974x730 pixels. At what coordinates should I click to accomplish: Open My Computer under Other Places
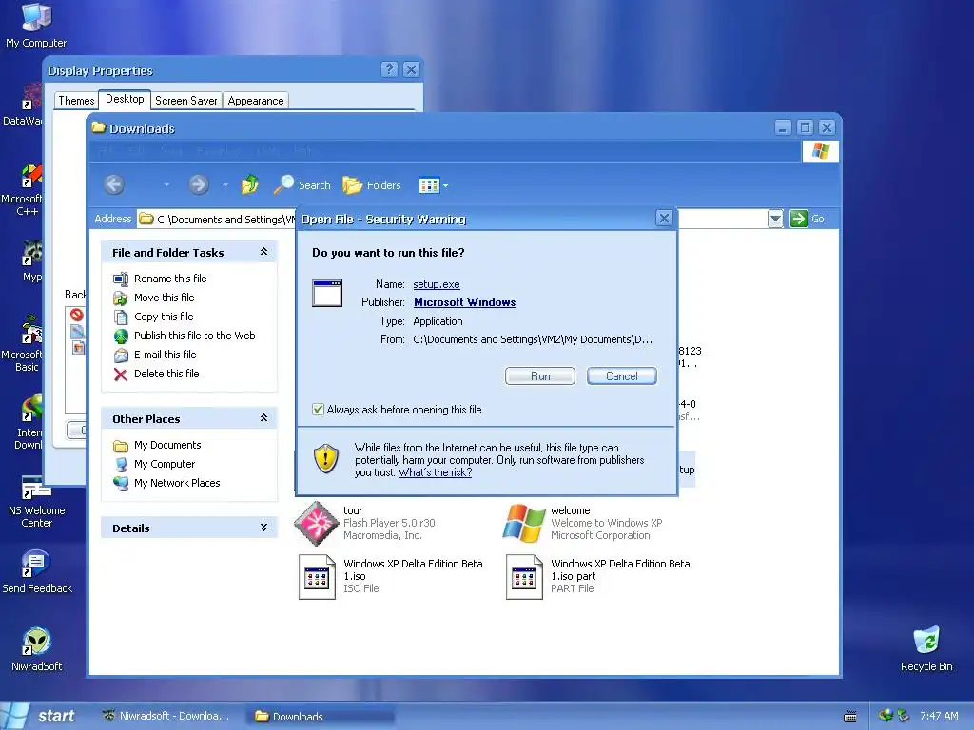click(x=154, y=464)
